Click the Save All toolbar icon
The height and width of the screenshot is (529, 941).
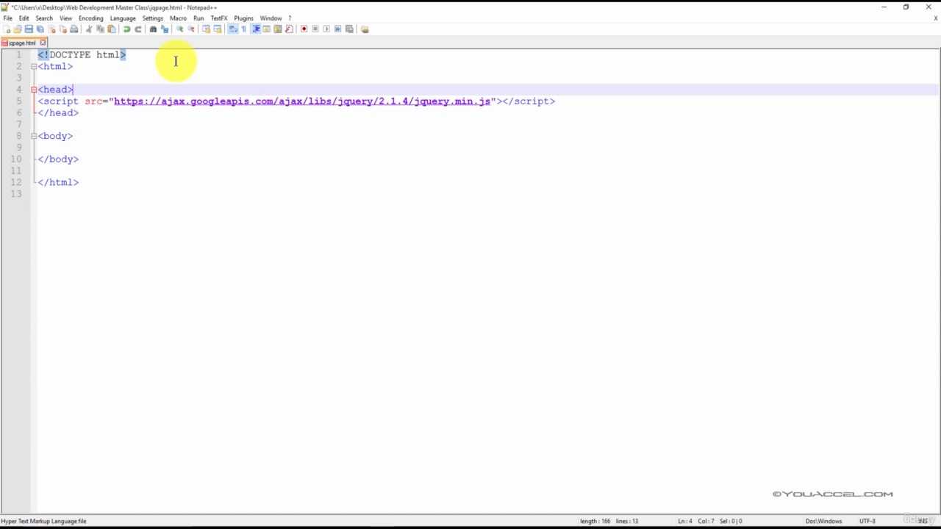click(x=40, y=29)
